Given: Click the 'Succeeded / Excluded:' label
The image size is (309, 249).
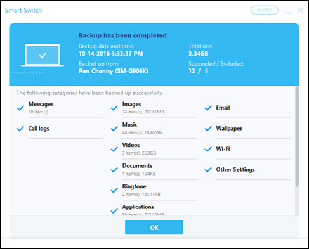Looking at the screenshot, I should (216, 64).
